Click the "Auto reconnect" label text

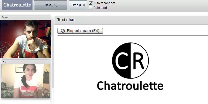tap(104, 3)
